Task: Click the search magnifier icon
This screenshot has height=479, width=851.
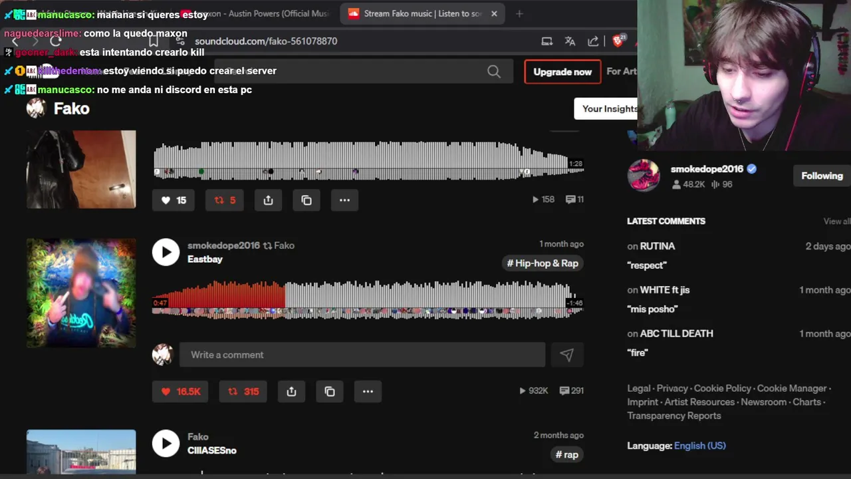Action: point(494,71)
